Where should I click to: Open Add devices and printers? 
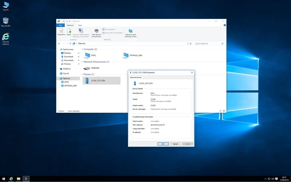[x=96, y=33]
